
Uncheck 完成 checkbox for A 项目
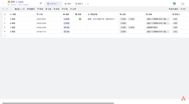(x=80, y=19)
